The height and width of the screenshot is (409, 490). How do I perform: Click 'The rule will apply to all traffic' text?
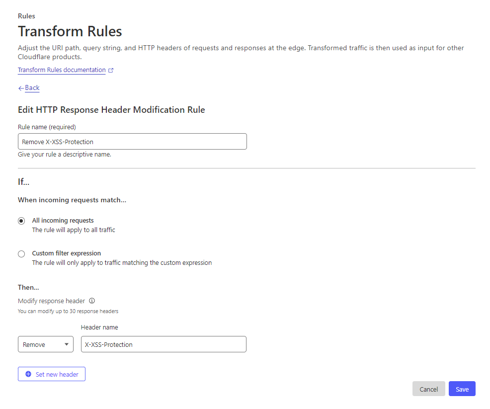click(x=74, y=230)
